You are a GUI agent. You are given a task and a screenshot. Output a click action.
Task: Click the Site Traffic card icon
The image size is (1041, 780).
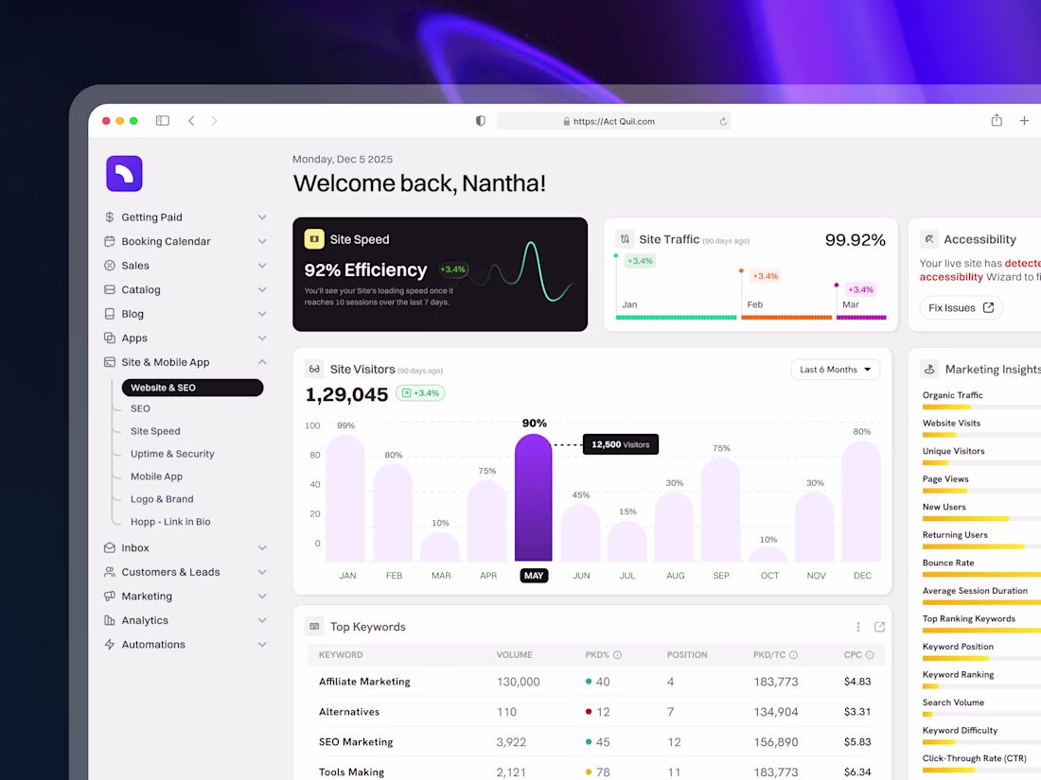coord(625,239)
